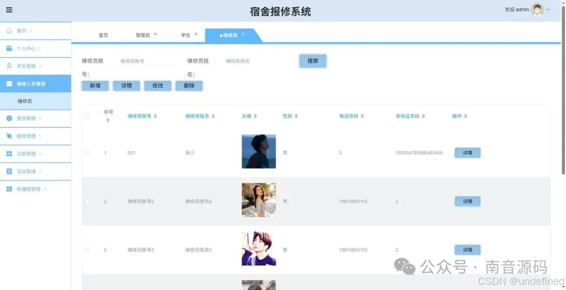566x290 pixels.
Task: Click the toolbar 详情 button
Action: (126, 85)
